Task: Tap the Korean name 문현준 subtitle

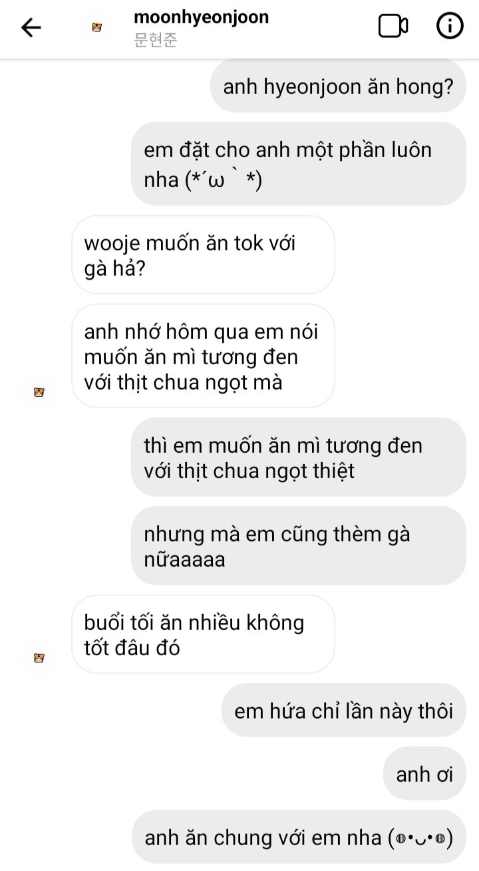Action: coord(156,41)
